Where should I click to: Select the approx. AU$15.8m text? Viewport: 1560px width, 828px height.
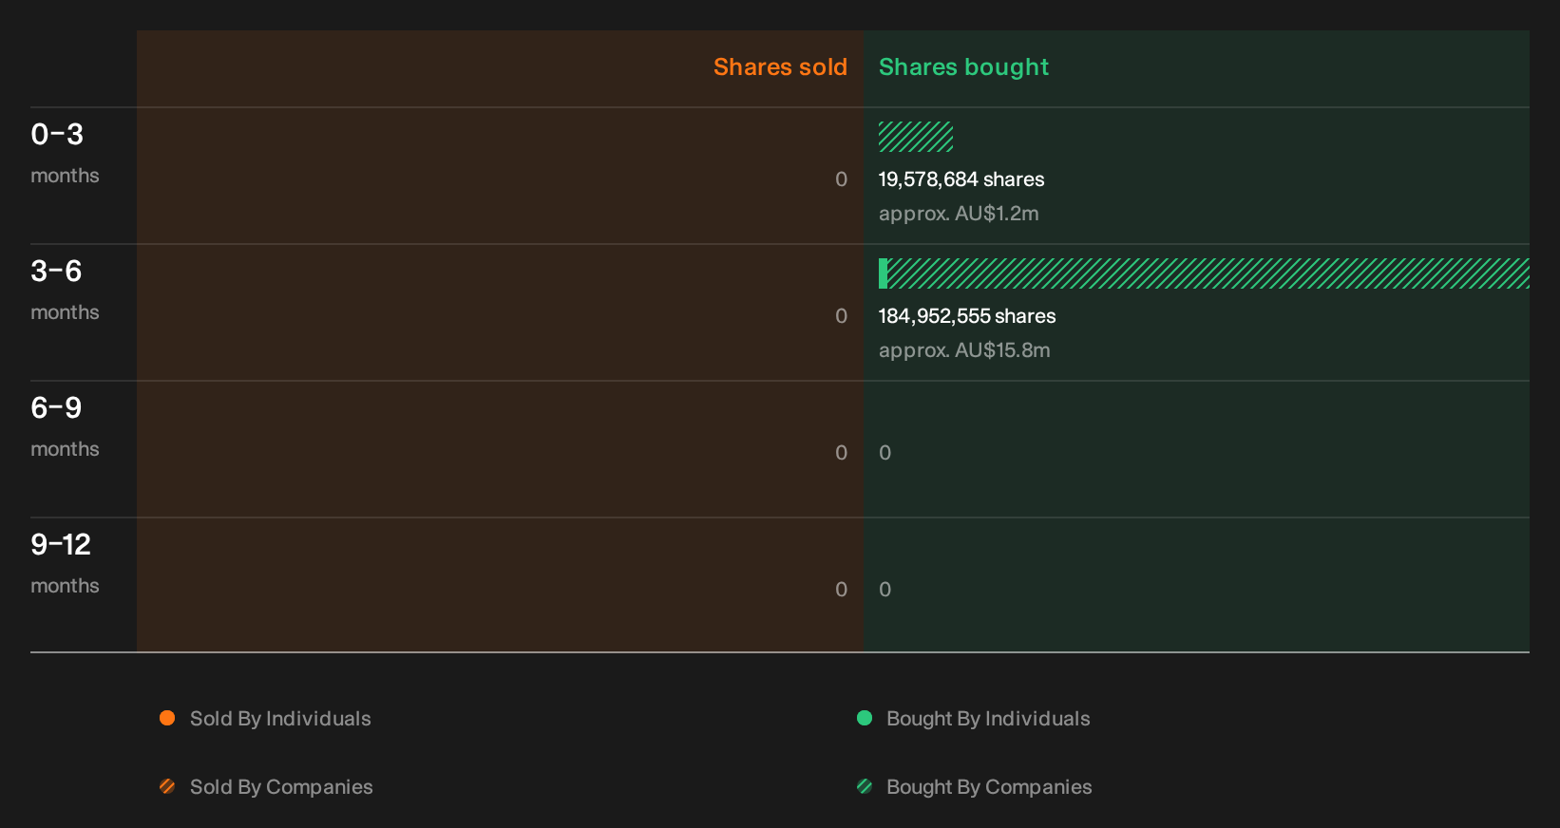coord(964,350)
